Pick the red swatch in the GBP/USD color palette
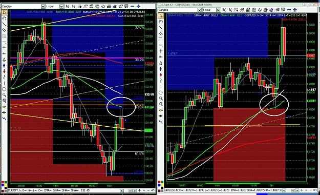Screen dimensions: 320x195 pos(159,182)
